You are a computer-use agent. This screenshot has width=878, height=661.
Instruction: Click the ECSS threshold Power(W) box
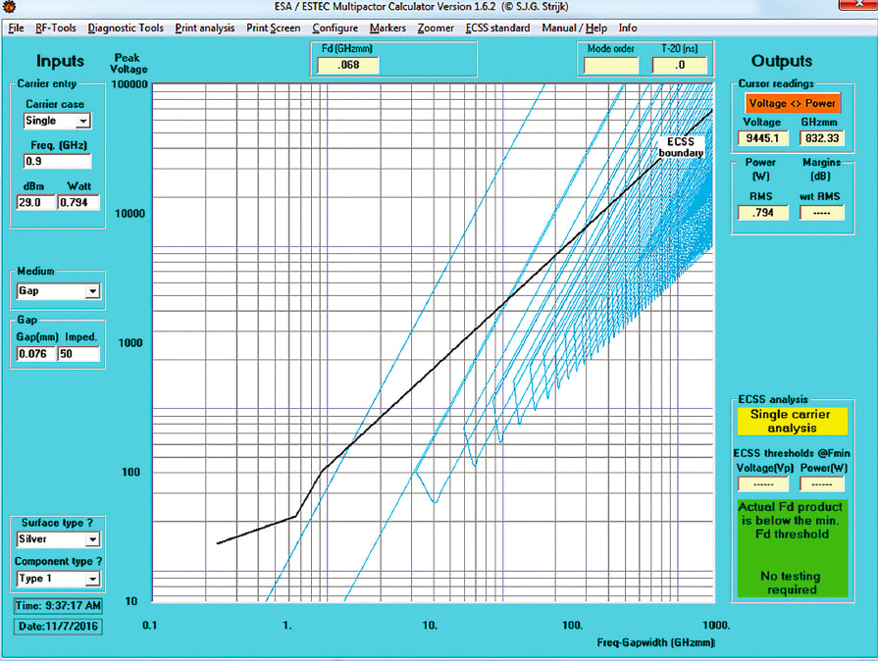tap(821, 483)
